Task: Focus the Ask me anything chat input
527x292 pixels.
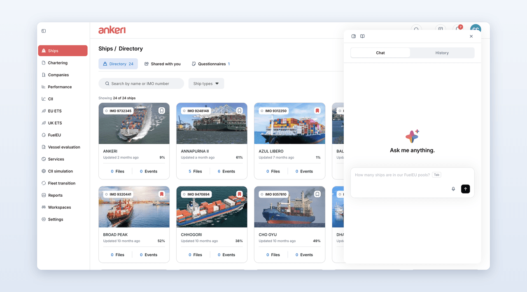Action: coord(412,182)
